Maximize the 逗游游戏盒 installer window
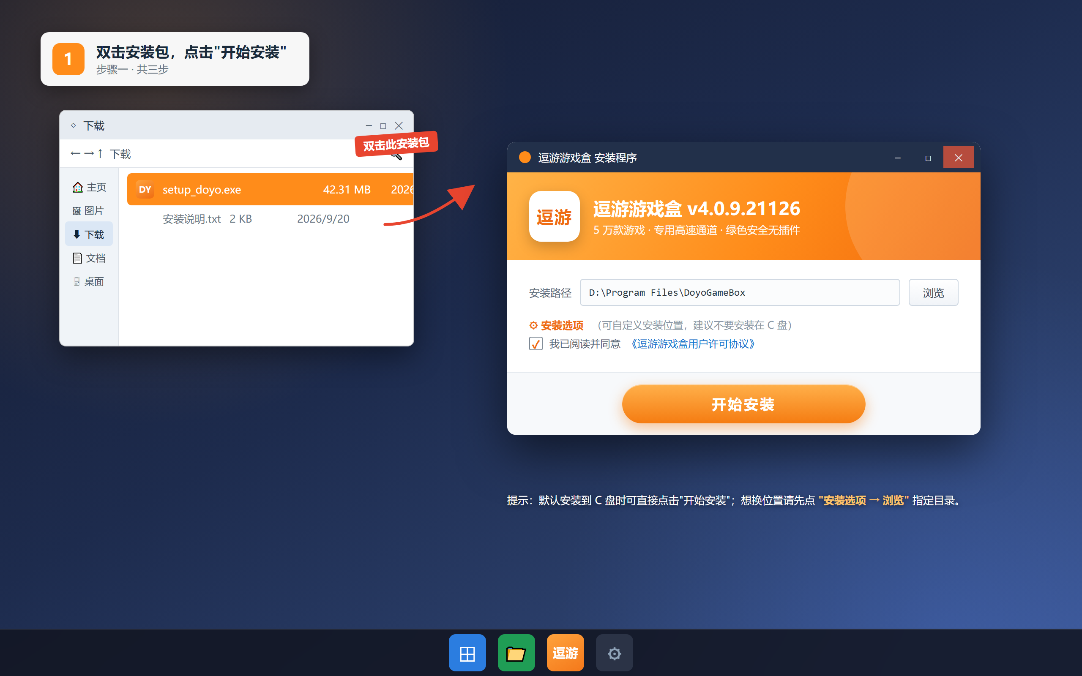This screenshot has height=676, width=1082. pos(928,158)
